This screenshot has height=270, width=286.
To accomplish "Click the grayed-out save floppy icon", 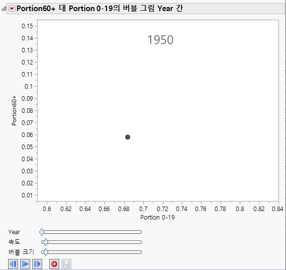I will tap(66, 264).
